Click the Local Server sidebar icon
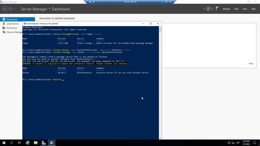Screen dimensions: 260x146 coord(4,24)
